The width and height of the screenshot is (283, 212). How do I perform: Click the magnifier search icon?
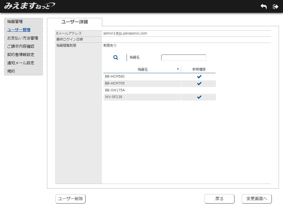(116, 57)
